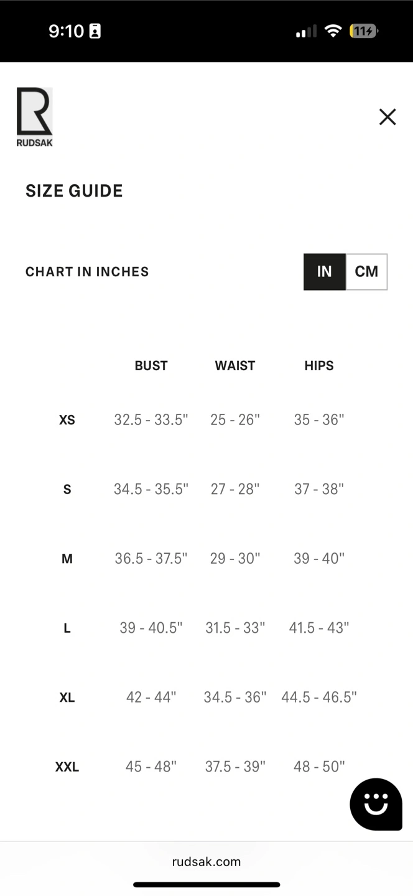Screen dimensions: 413x896
Task: Select the IN inches unit option
Action: point(325,272)
